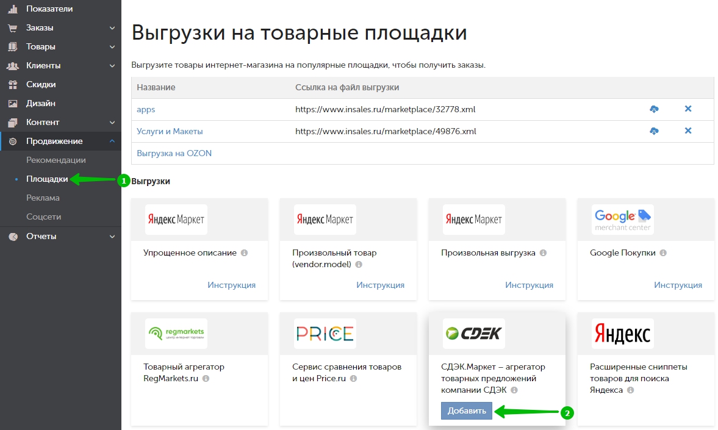Open the Соцсети submenu item
The width and height of the screenshot is (718, 430).
(43, 217)
